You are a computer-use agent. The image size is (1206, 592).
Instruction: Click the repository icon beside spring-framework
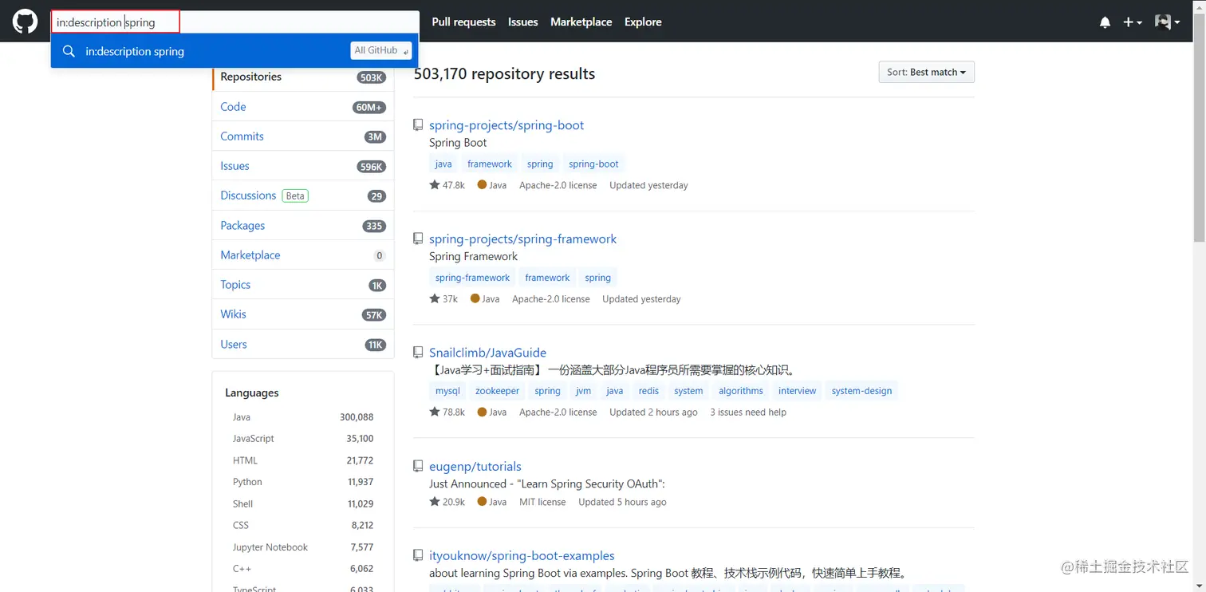[417, 239]
